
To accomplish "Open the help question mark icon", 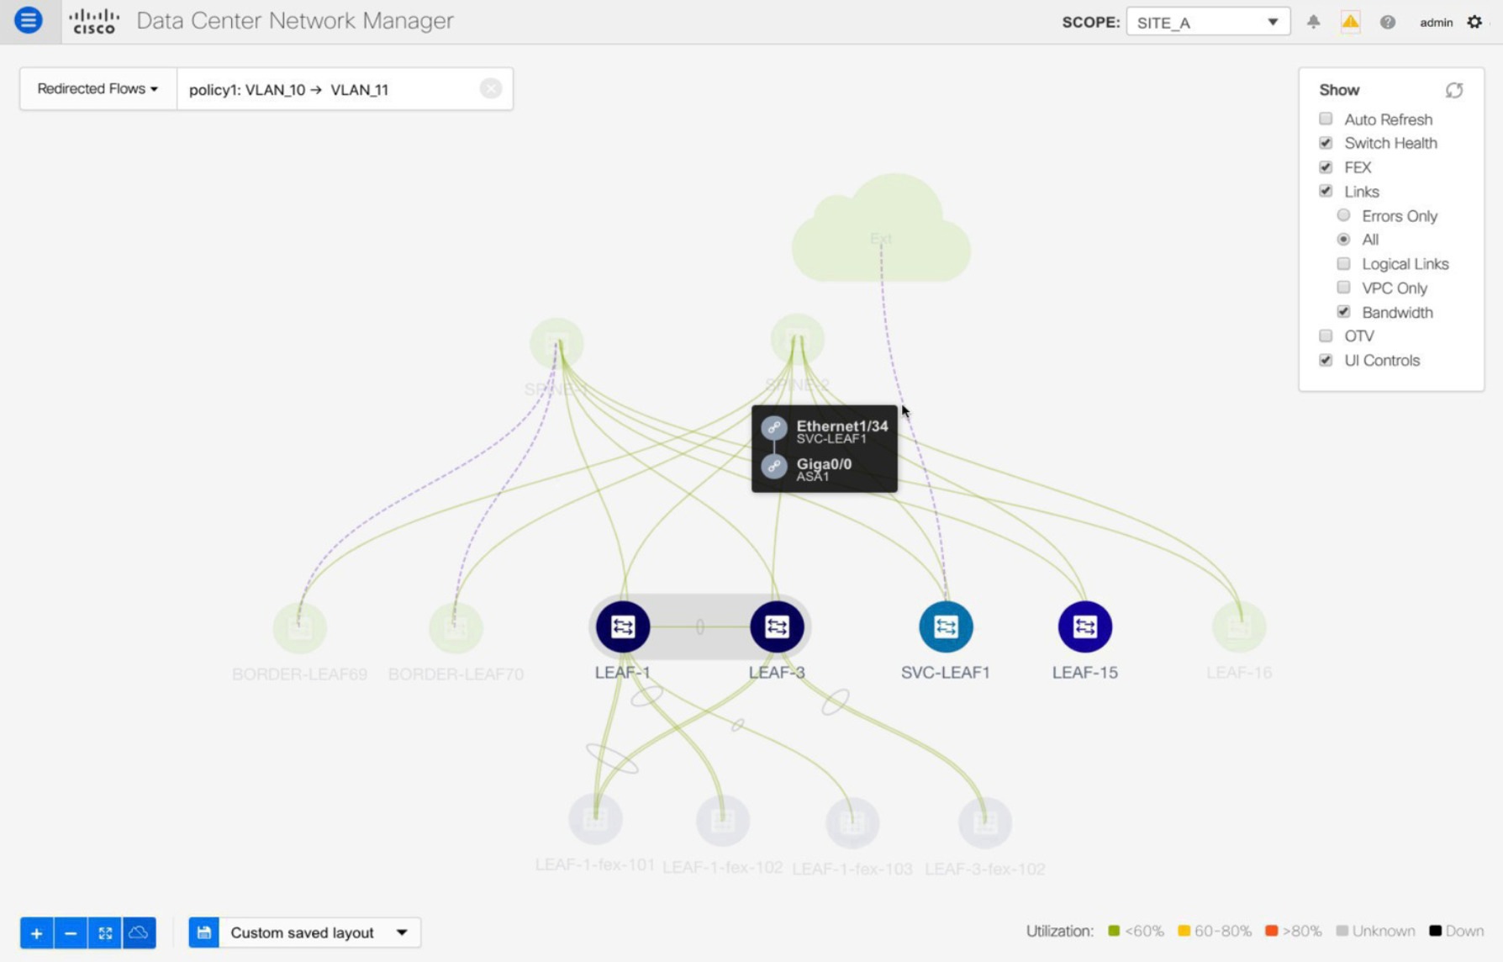I will pos(1388,22).
